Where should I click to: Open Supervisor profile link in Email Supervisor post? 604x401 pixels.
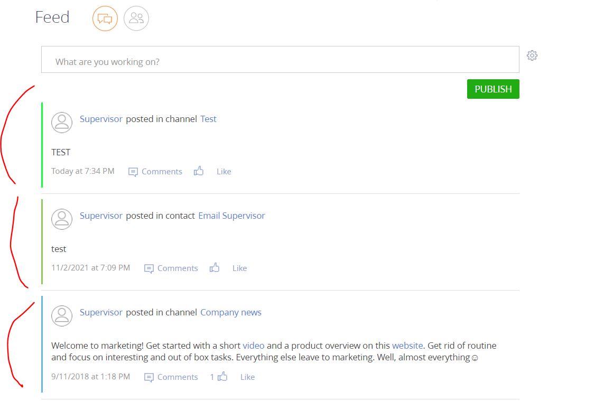[101, 216]
